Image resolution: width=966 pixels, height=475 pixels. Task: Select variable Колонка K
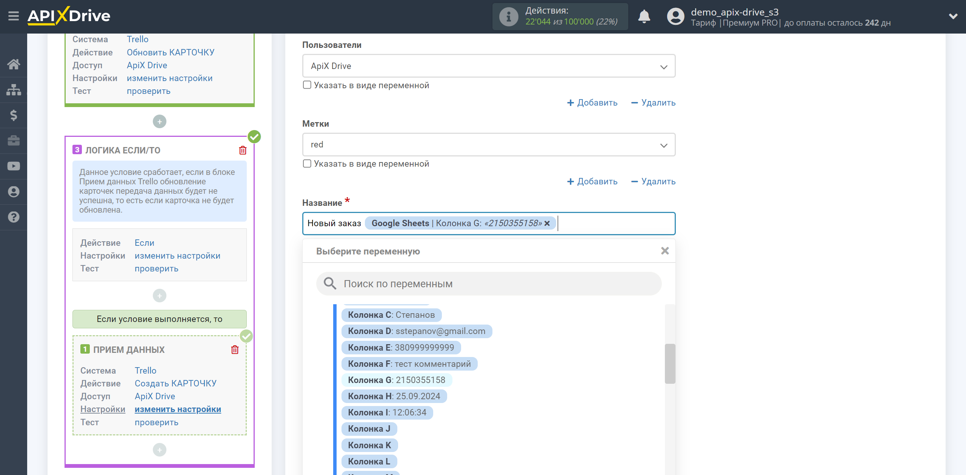(369, 445)
